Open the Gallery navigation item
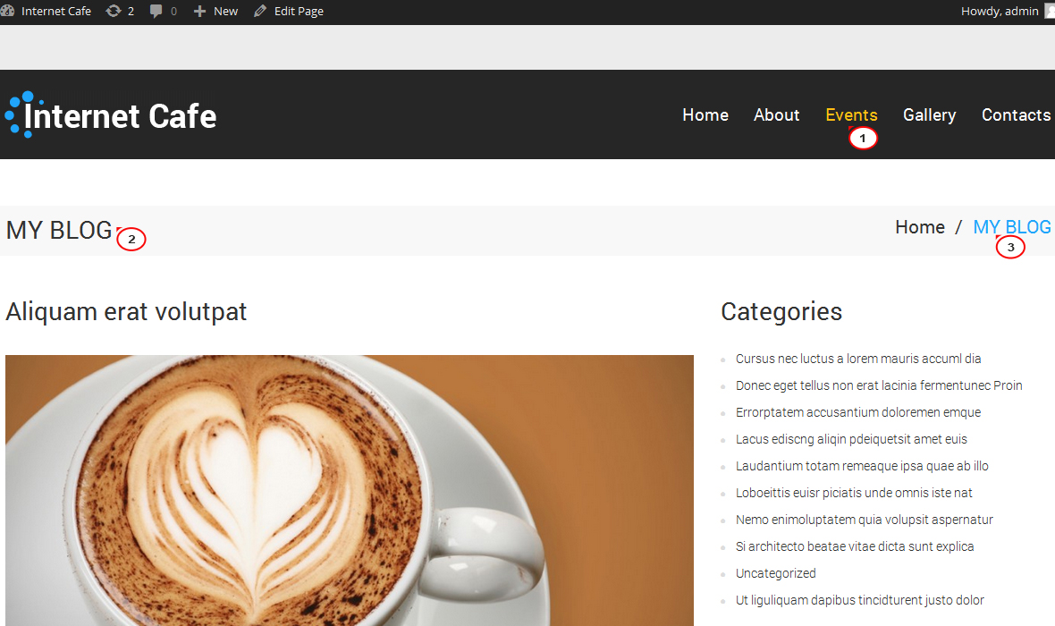Viewport: 1055px width, 626px height. [x=929, y=115]
